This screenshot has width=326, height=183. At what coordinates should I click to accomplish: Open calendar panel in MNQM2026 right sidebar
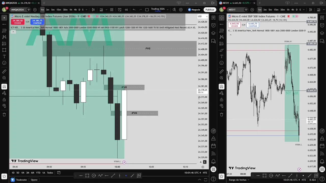tap(213, 146)
